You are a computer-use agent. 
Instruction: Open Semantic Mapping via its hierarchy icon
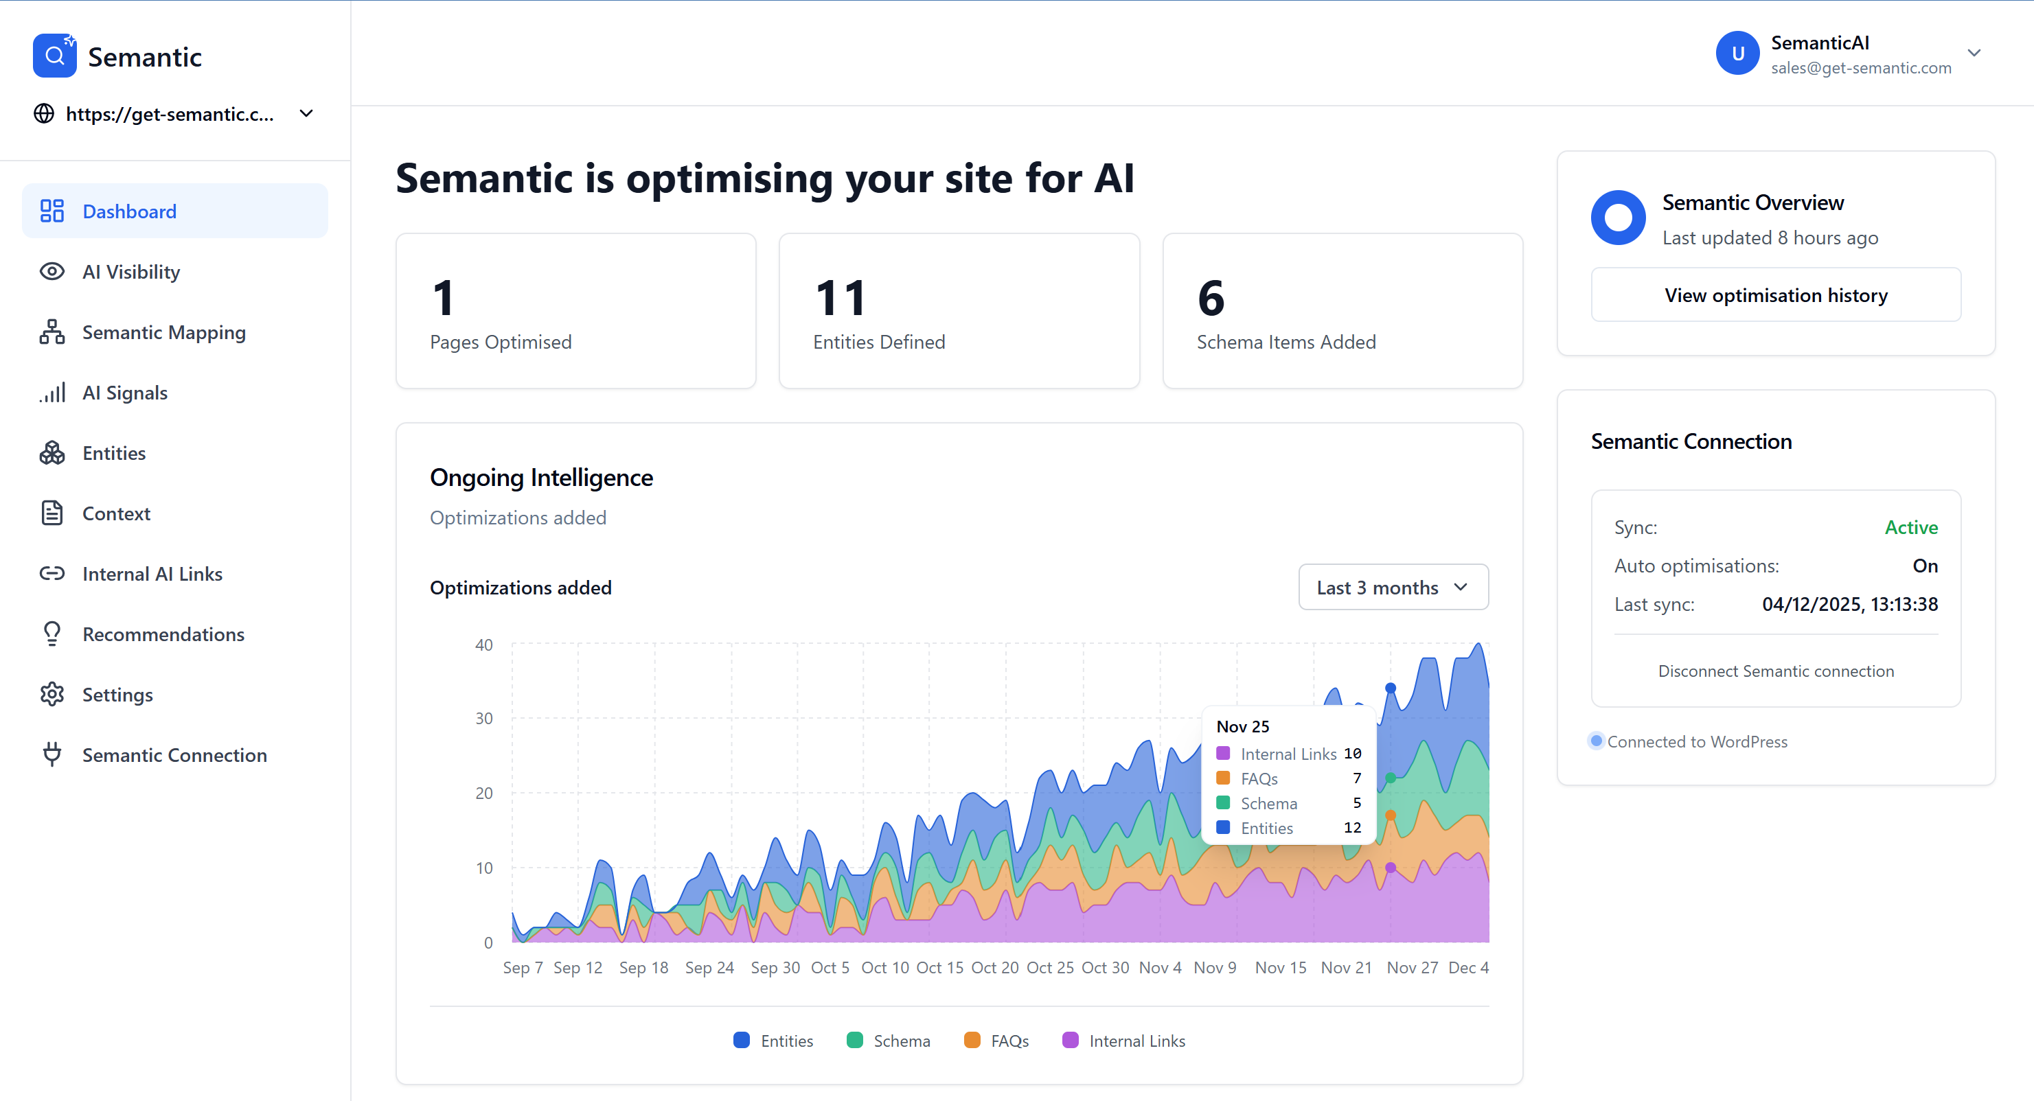point(52,332)
